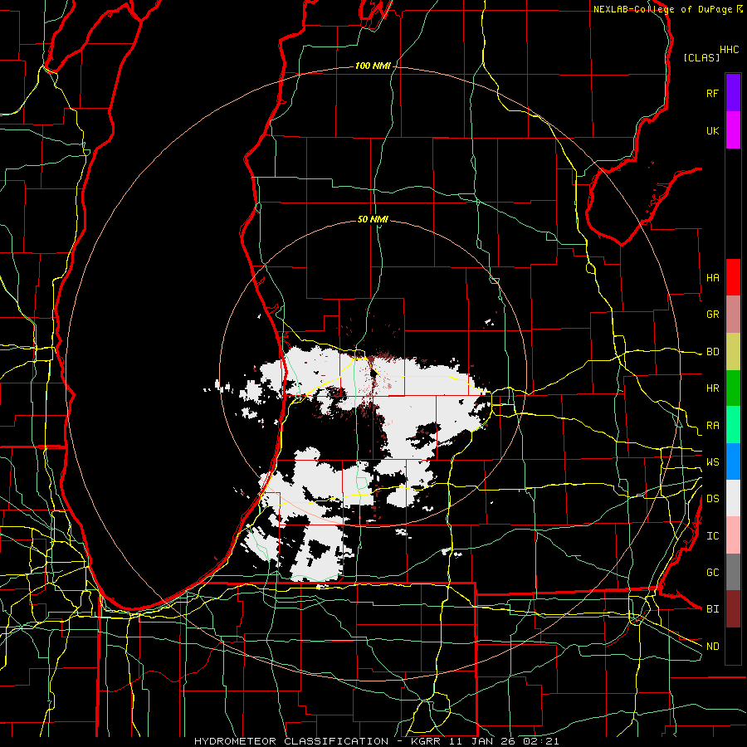This screenshot has width=747, height=747.
Task: Click the HYDROMETEOR CLASSIFICATION title text
Action: 291,741
